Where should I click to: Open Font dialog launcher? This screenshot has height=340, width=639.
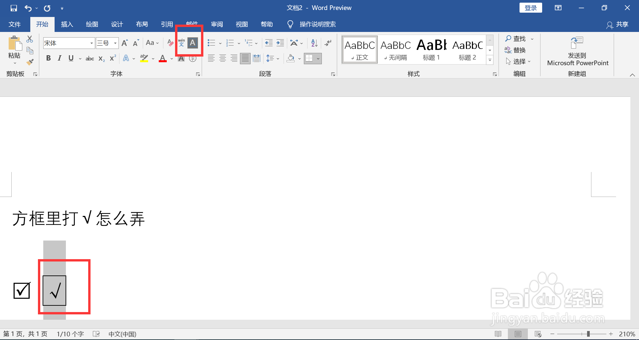pyautogui.click(x=198, y=74)
